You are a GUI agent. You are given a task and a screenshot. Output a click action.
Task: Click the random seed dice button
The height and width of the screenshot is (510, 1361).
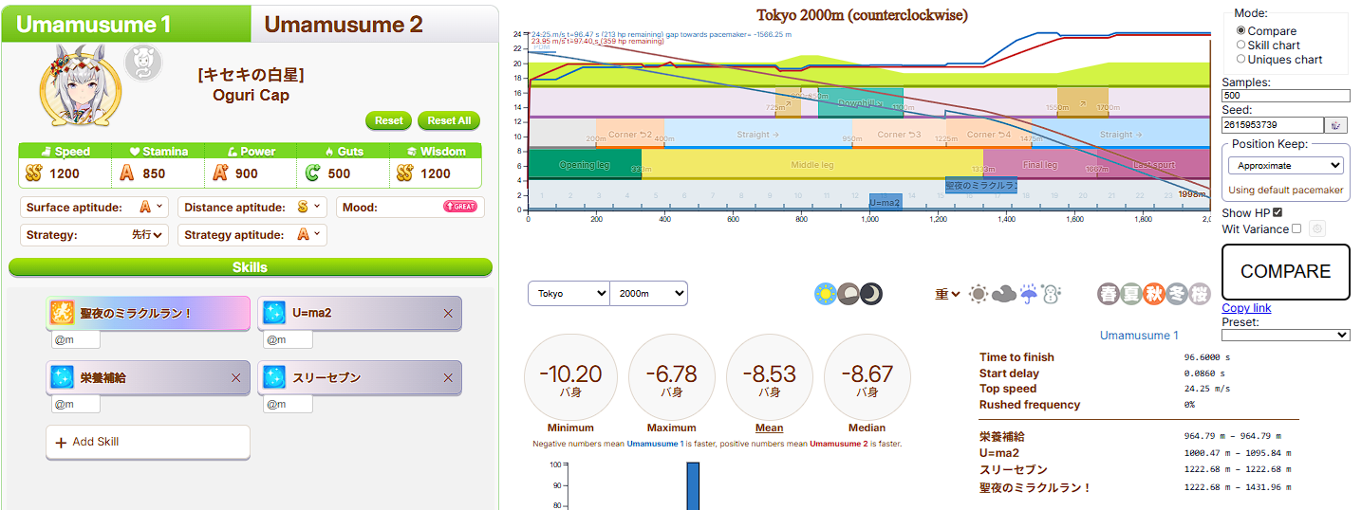pos(1337,125)
